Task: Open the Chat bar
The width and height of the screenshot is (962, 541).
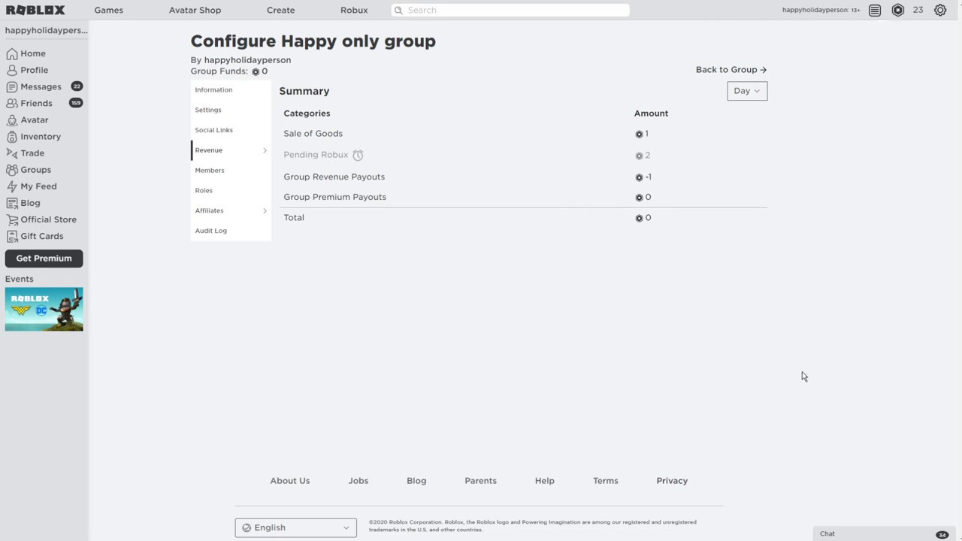Action: coord(884,533)
